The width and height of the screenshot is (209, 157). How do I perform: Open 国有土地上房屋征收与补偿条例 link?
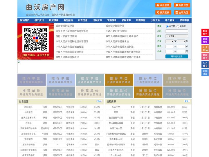[72, 31]
